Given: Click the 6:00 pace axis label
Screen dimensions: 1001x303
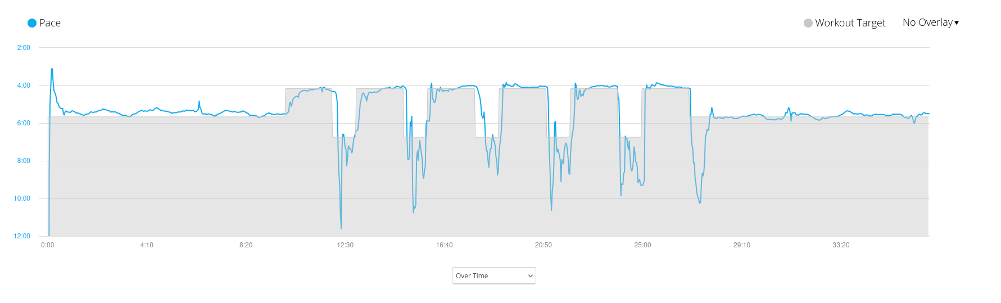Looking at the screenshot, I should point(24,123).
